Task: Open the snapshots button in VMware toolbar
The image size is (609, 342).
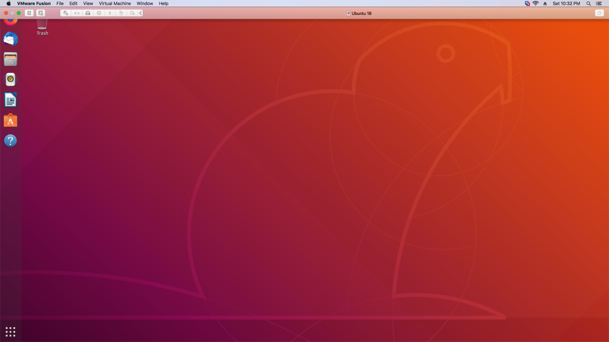Action: click(41, 13)
